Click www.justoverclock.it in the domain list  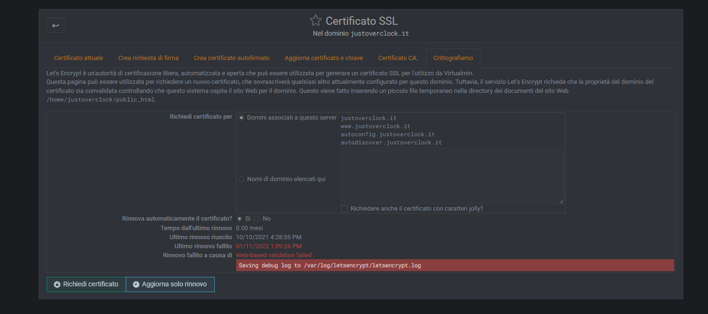click(x=376, y=126)
